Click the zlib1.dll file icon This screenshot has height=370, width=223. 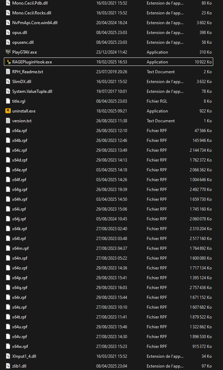click(8, 366)
